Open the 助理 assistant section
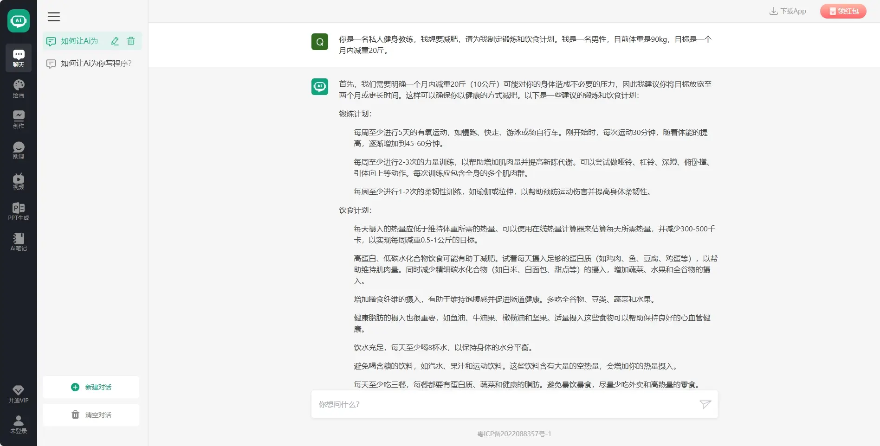The height and width of the screenshot is (446, 880). coord(19,150)
